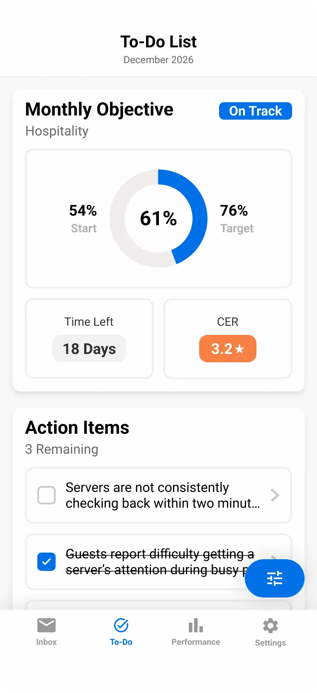Click the 61% progress donut chart
The height and width of the screenshot is (693, 317).
tap(158, 219)
